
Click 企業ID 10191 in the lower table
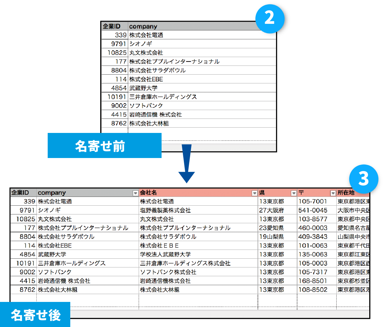24,263
